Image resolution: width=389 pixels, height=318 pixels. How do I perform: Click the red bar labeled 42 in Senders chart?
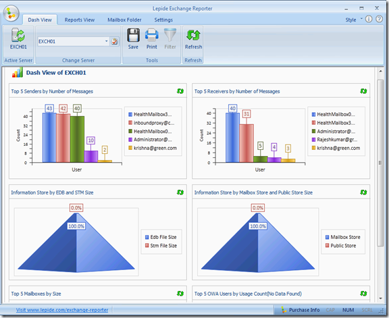(63, 138)
